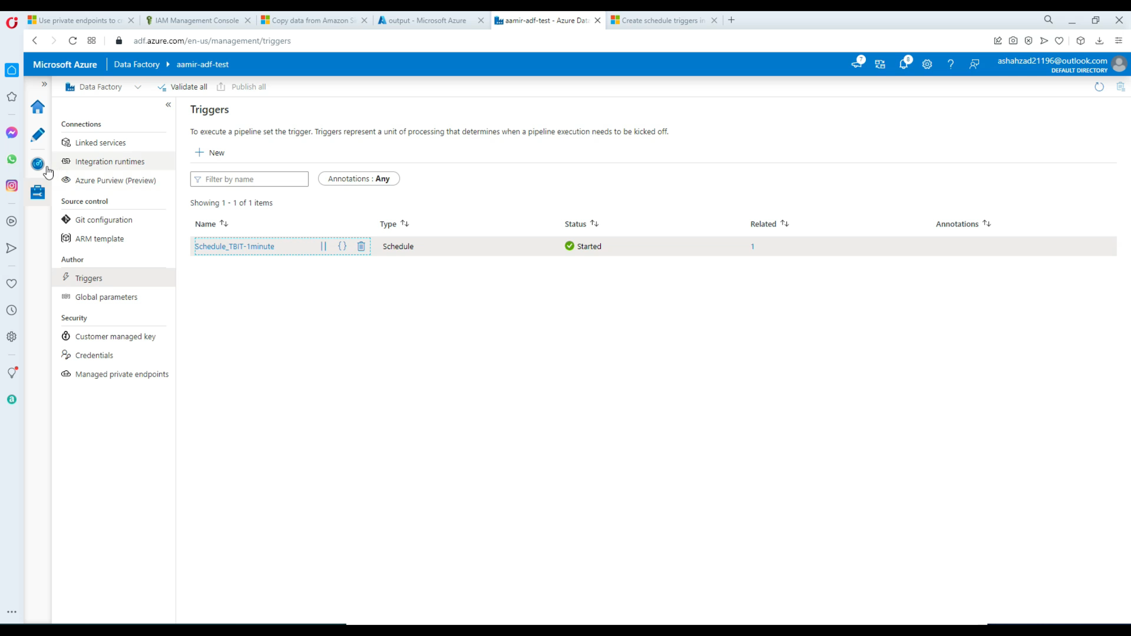Image resolution: width=1131 pixels, height=636 pixels.
Task: Open the Author pencil icon in sidebar
Action: point(38,135)
